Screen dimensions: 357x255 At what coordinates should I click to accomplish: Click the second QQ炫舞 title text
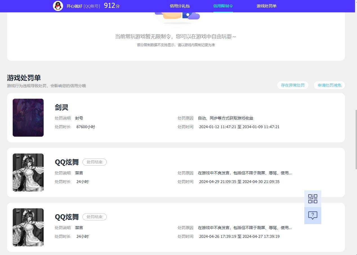[x=67, y=217]
